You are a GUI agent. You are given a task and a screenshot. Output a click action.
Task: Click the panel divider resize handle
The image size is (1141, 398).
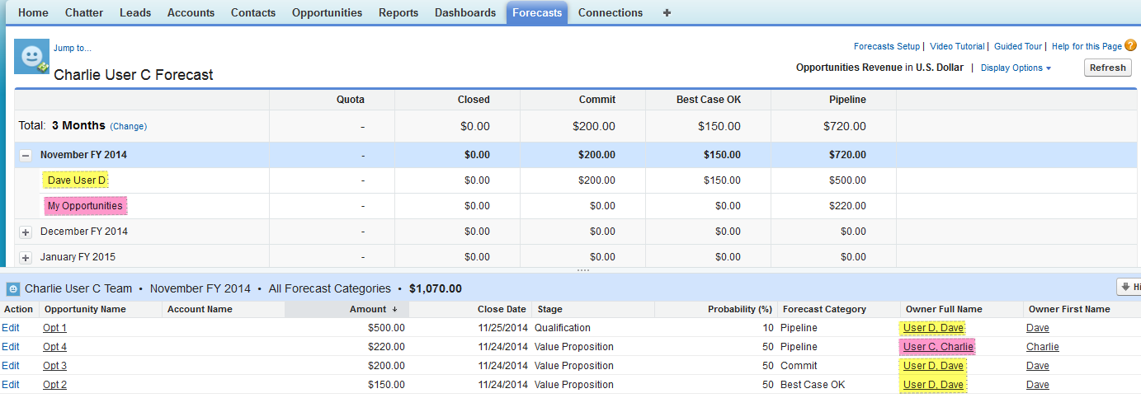point(582,270)
